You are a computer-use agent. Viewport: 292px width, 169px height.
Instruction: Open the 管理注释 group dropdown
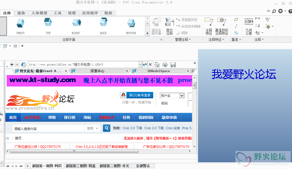coord(183,39)
